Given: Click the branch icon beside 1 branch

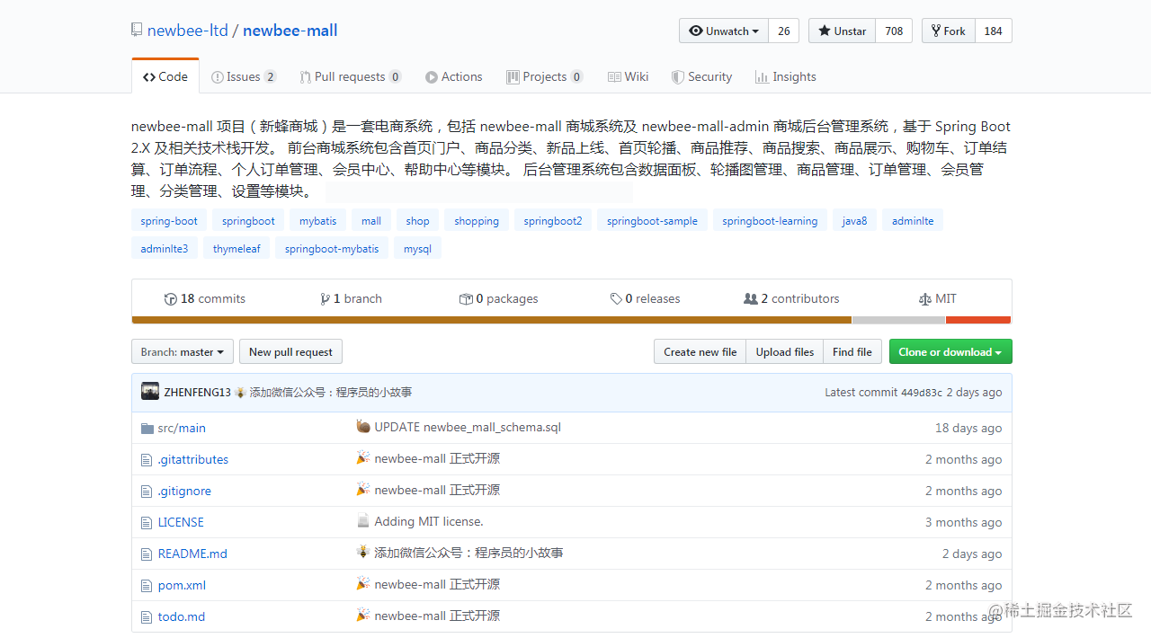Looking at the screenshot, I should (x=325, y=299).
